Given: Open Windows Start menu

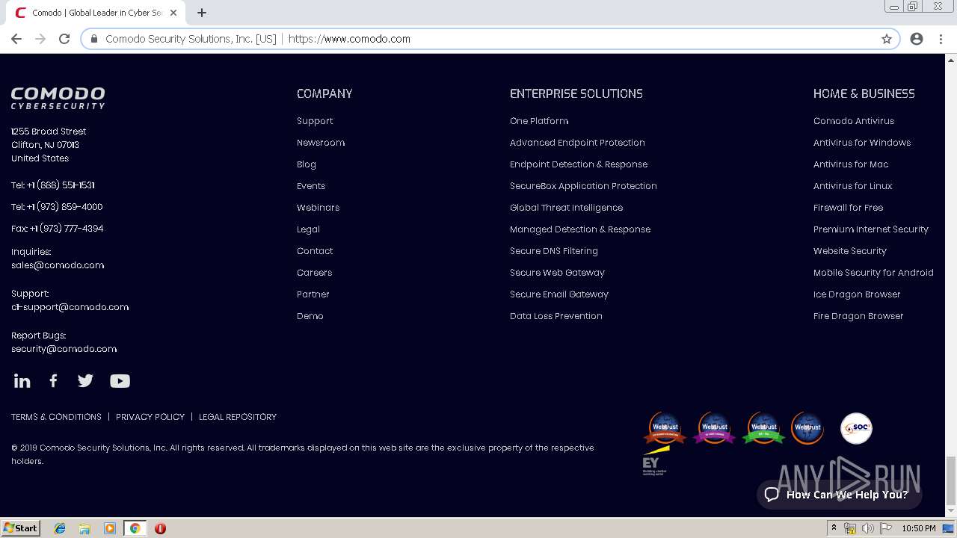Looking at the screenshot, I should pos(21,528).
